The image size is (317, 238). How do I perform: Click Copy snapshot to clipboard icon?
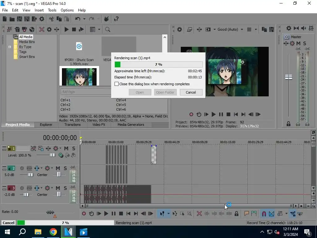[x=264, y=29]
